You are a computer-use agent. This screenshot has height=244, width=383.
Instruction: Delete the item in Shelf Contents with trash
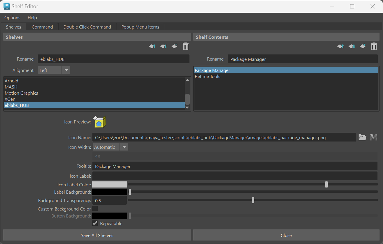pos(374,46)
